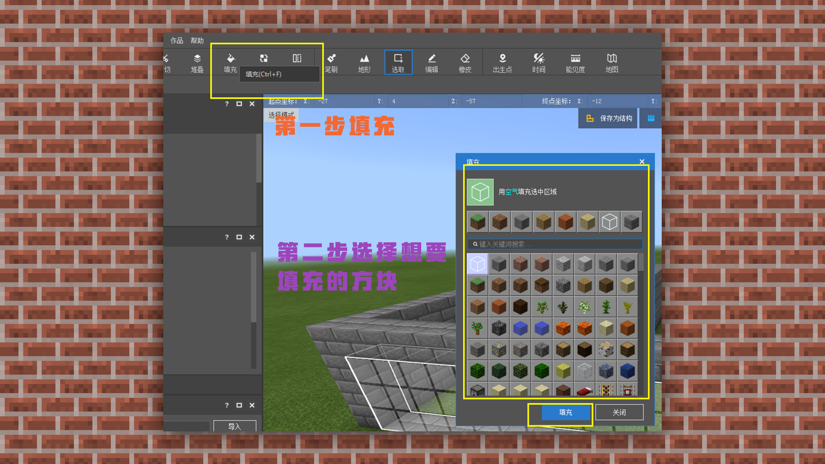Click the end coordinate X field
This screenshot has width=825, height=464.
click(x=617, y=101)
